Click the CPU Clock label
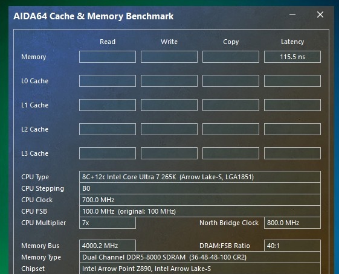The image size is (339, 274). (37, 200)
